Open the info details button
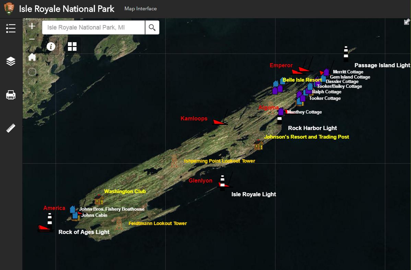 pos(51,46)
